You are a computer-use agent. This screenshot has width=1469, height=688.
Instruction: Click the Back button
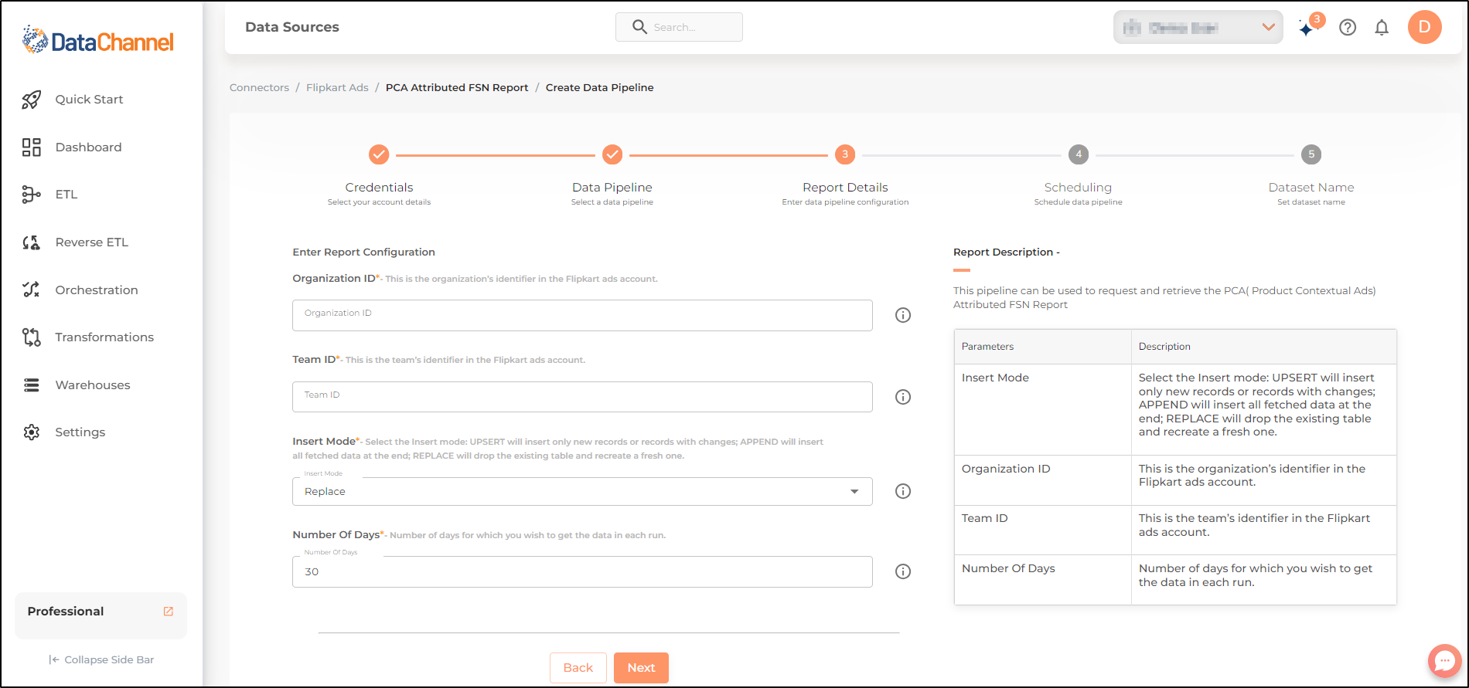click(x=578, y=668)
